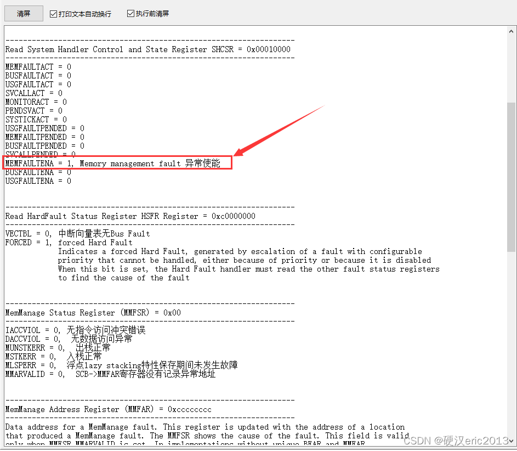Image resolution: width=517 pixels, height=451 pixels.
Task: Click the USGFAULTACT = 0 line
Action: pos(38,84)
